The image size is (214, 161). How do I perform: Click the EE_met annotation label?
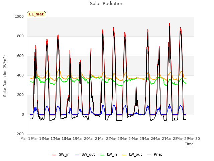(36, 14)
